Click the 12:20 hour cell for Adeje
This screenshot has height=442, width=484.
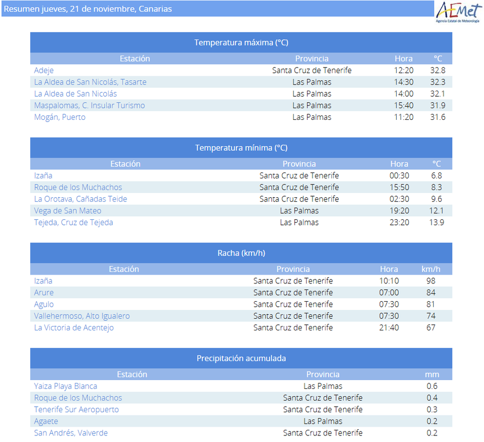403,70
